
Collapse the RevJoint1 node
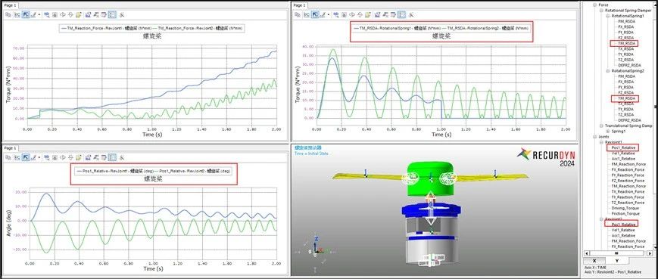click(601, 142)
